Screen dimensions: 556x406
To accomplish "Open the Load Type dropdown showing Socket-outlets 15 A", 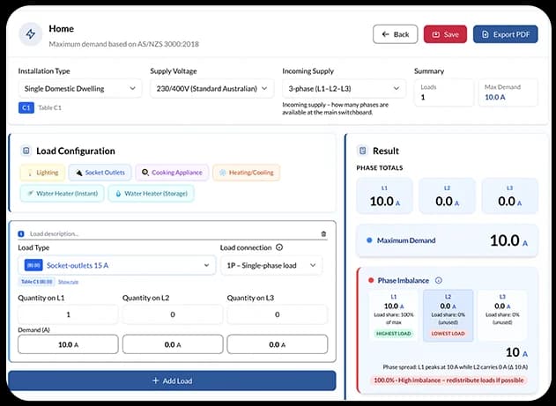I will 117,265.
